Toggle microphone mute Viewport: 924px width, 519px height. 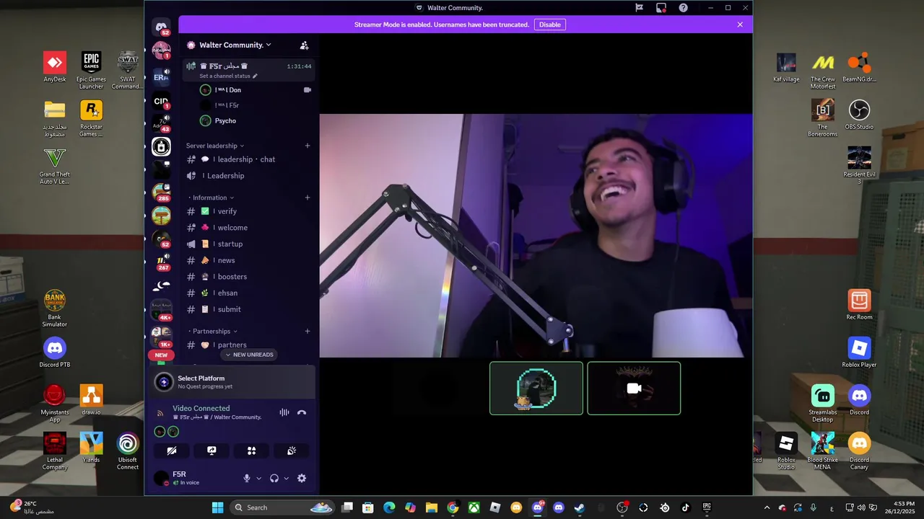tap(247, 478)
